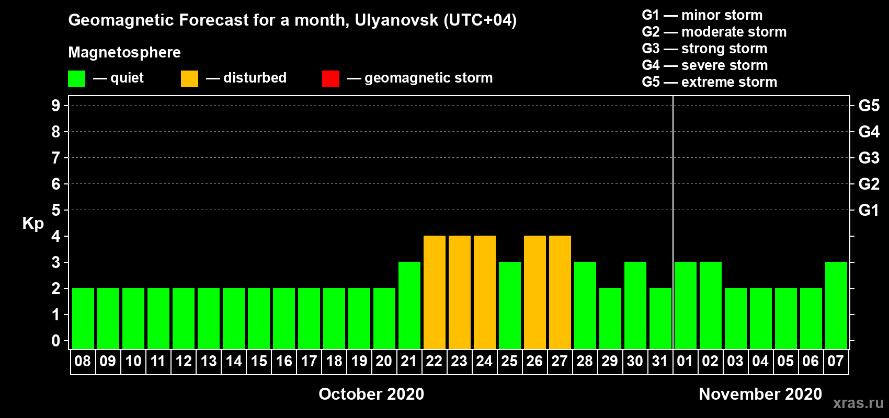The width and height of the screenshot is (889, 418).
Task: Click date label 17 on the axis
Action: (x=309, y=361)
